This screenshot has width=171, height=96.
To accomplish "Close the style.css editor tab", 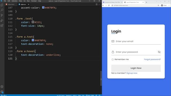I will [29, 4].
